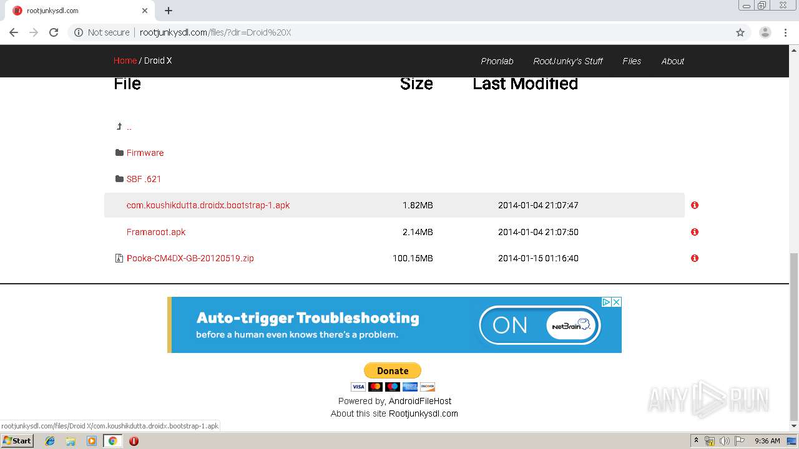
Task: Download Framaroot.apk
Action: (156, 232)
